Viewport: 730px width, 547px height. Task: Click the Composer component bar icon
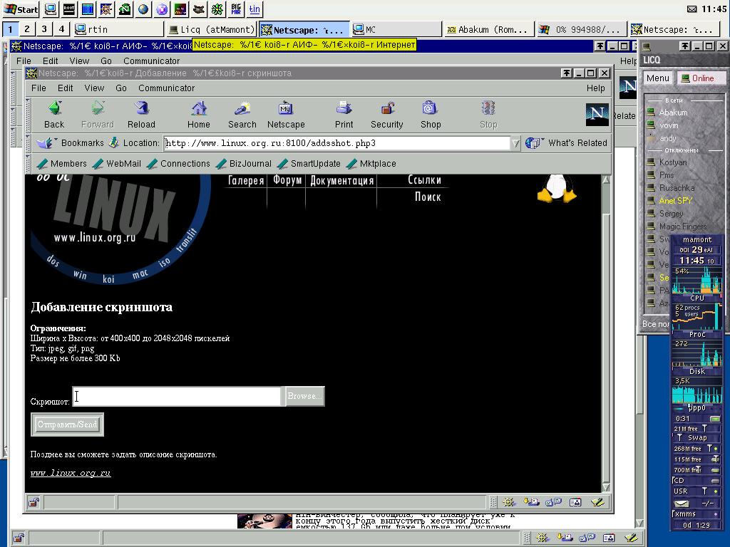pyautogui.click(x=597, y=502)
